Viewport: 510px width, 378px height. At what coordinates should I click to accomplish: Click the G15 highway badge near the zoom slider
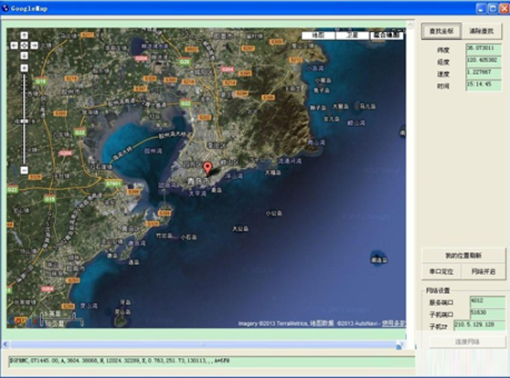[x=41, y=81]
